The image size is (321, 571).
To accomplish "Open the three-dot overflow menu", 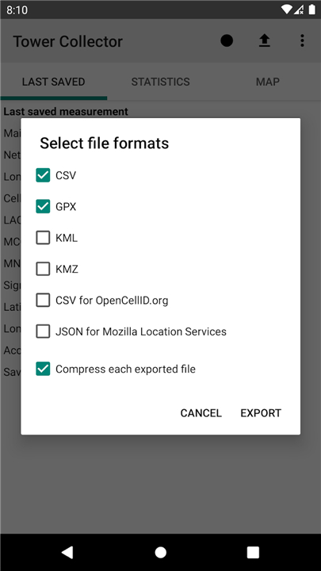I will 302,40.
